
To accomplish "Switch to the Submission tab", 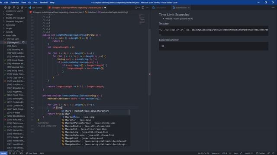I will pos(181,8).
